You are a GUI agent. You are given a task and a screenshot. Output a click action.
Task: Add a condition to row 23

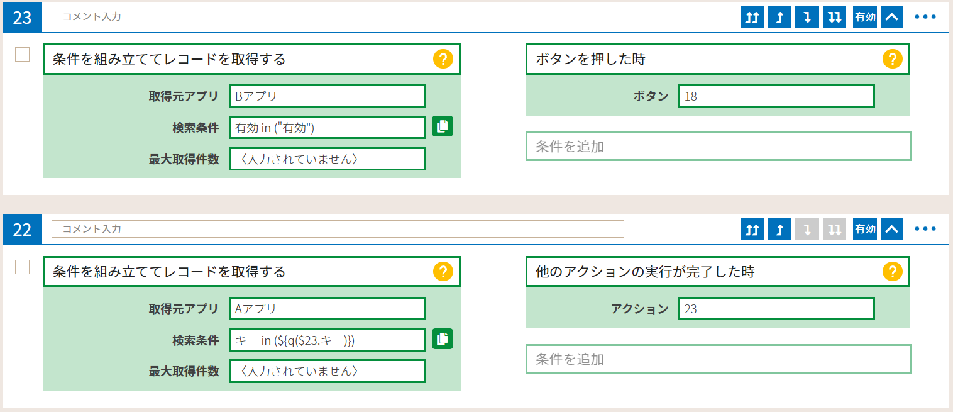click(719, 146)
